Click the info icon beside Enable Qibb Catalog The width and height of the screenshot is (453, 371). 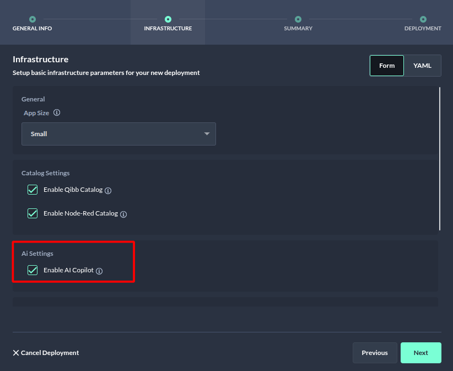coord(109,190)
